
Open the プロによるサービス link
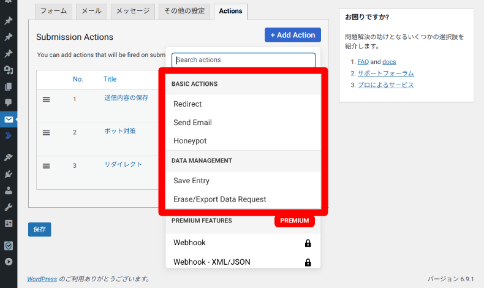385,85
